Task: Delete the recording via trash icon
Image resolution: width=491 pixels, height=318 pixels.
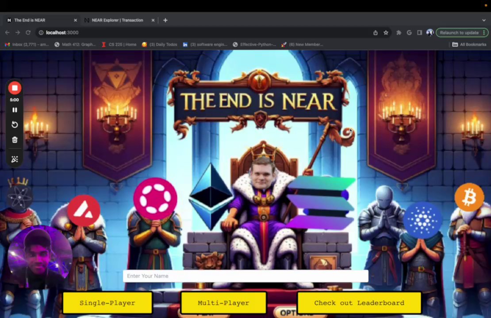Action: [15, 140]
